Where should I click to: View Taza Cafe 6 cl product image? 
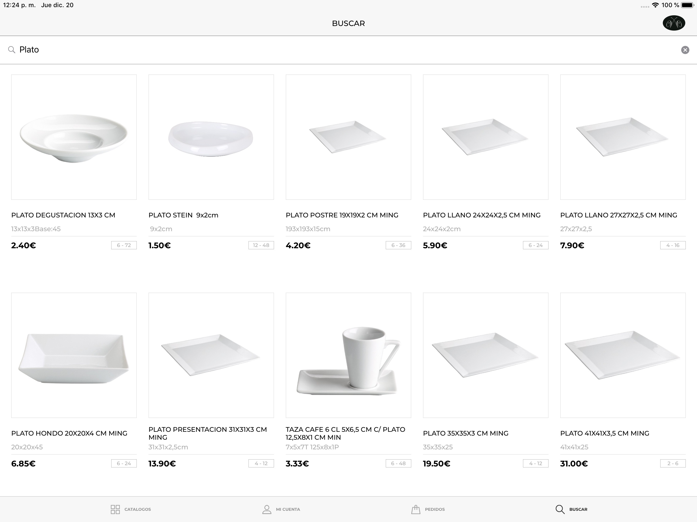pyautogui.click(x=348, y=355)
